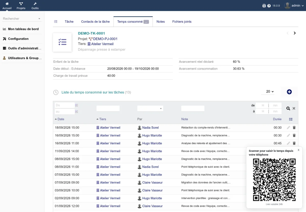Click the 'de' hours H field

click(x=262, y=105)
